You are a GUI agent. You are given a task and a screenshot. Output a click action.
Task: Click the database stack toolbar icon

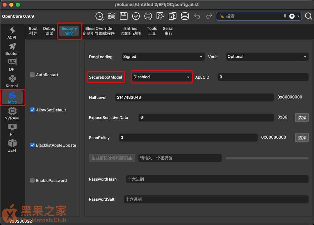[185, 16]
